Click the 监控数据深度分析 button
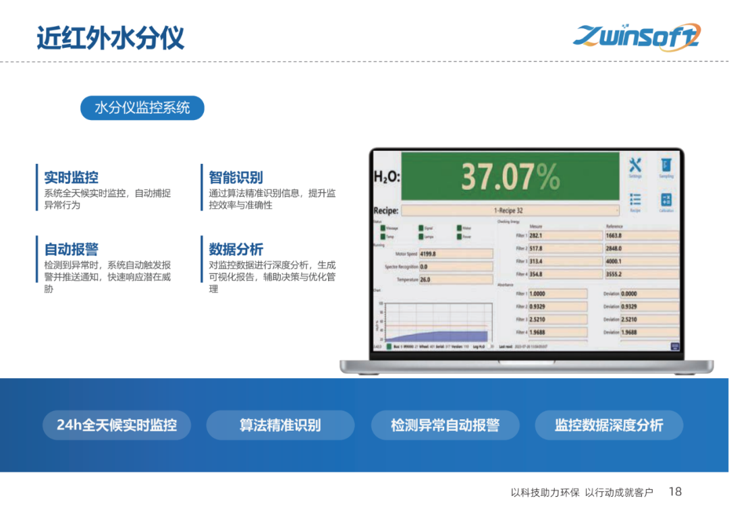 (609, 425)
